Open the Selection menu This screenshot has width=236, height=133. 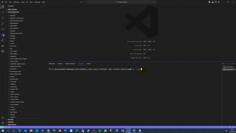16,2
